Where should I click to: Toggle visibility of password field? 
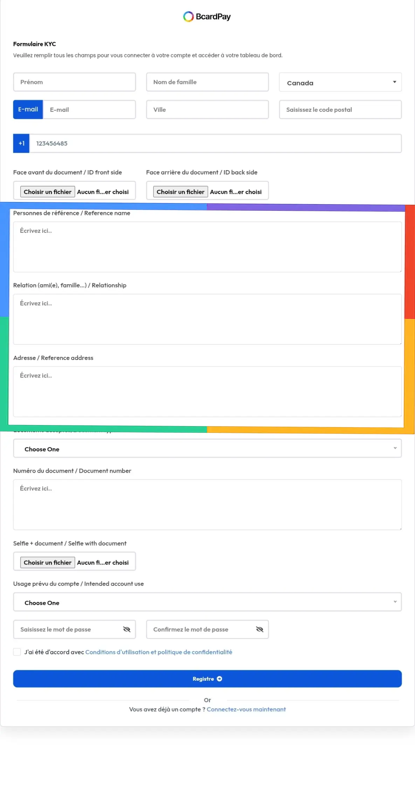tap(127, 629)
